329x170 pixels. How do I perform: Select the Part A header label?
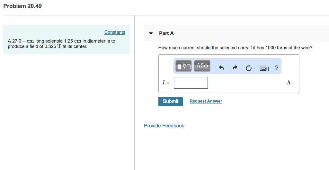[166, 33]
